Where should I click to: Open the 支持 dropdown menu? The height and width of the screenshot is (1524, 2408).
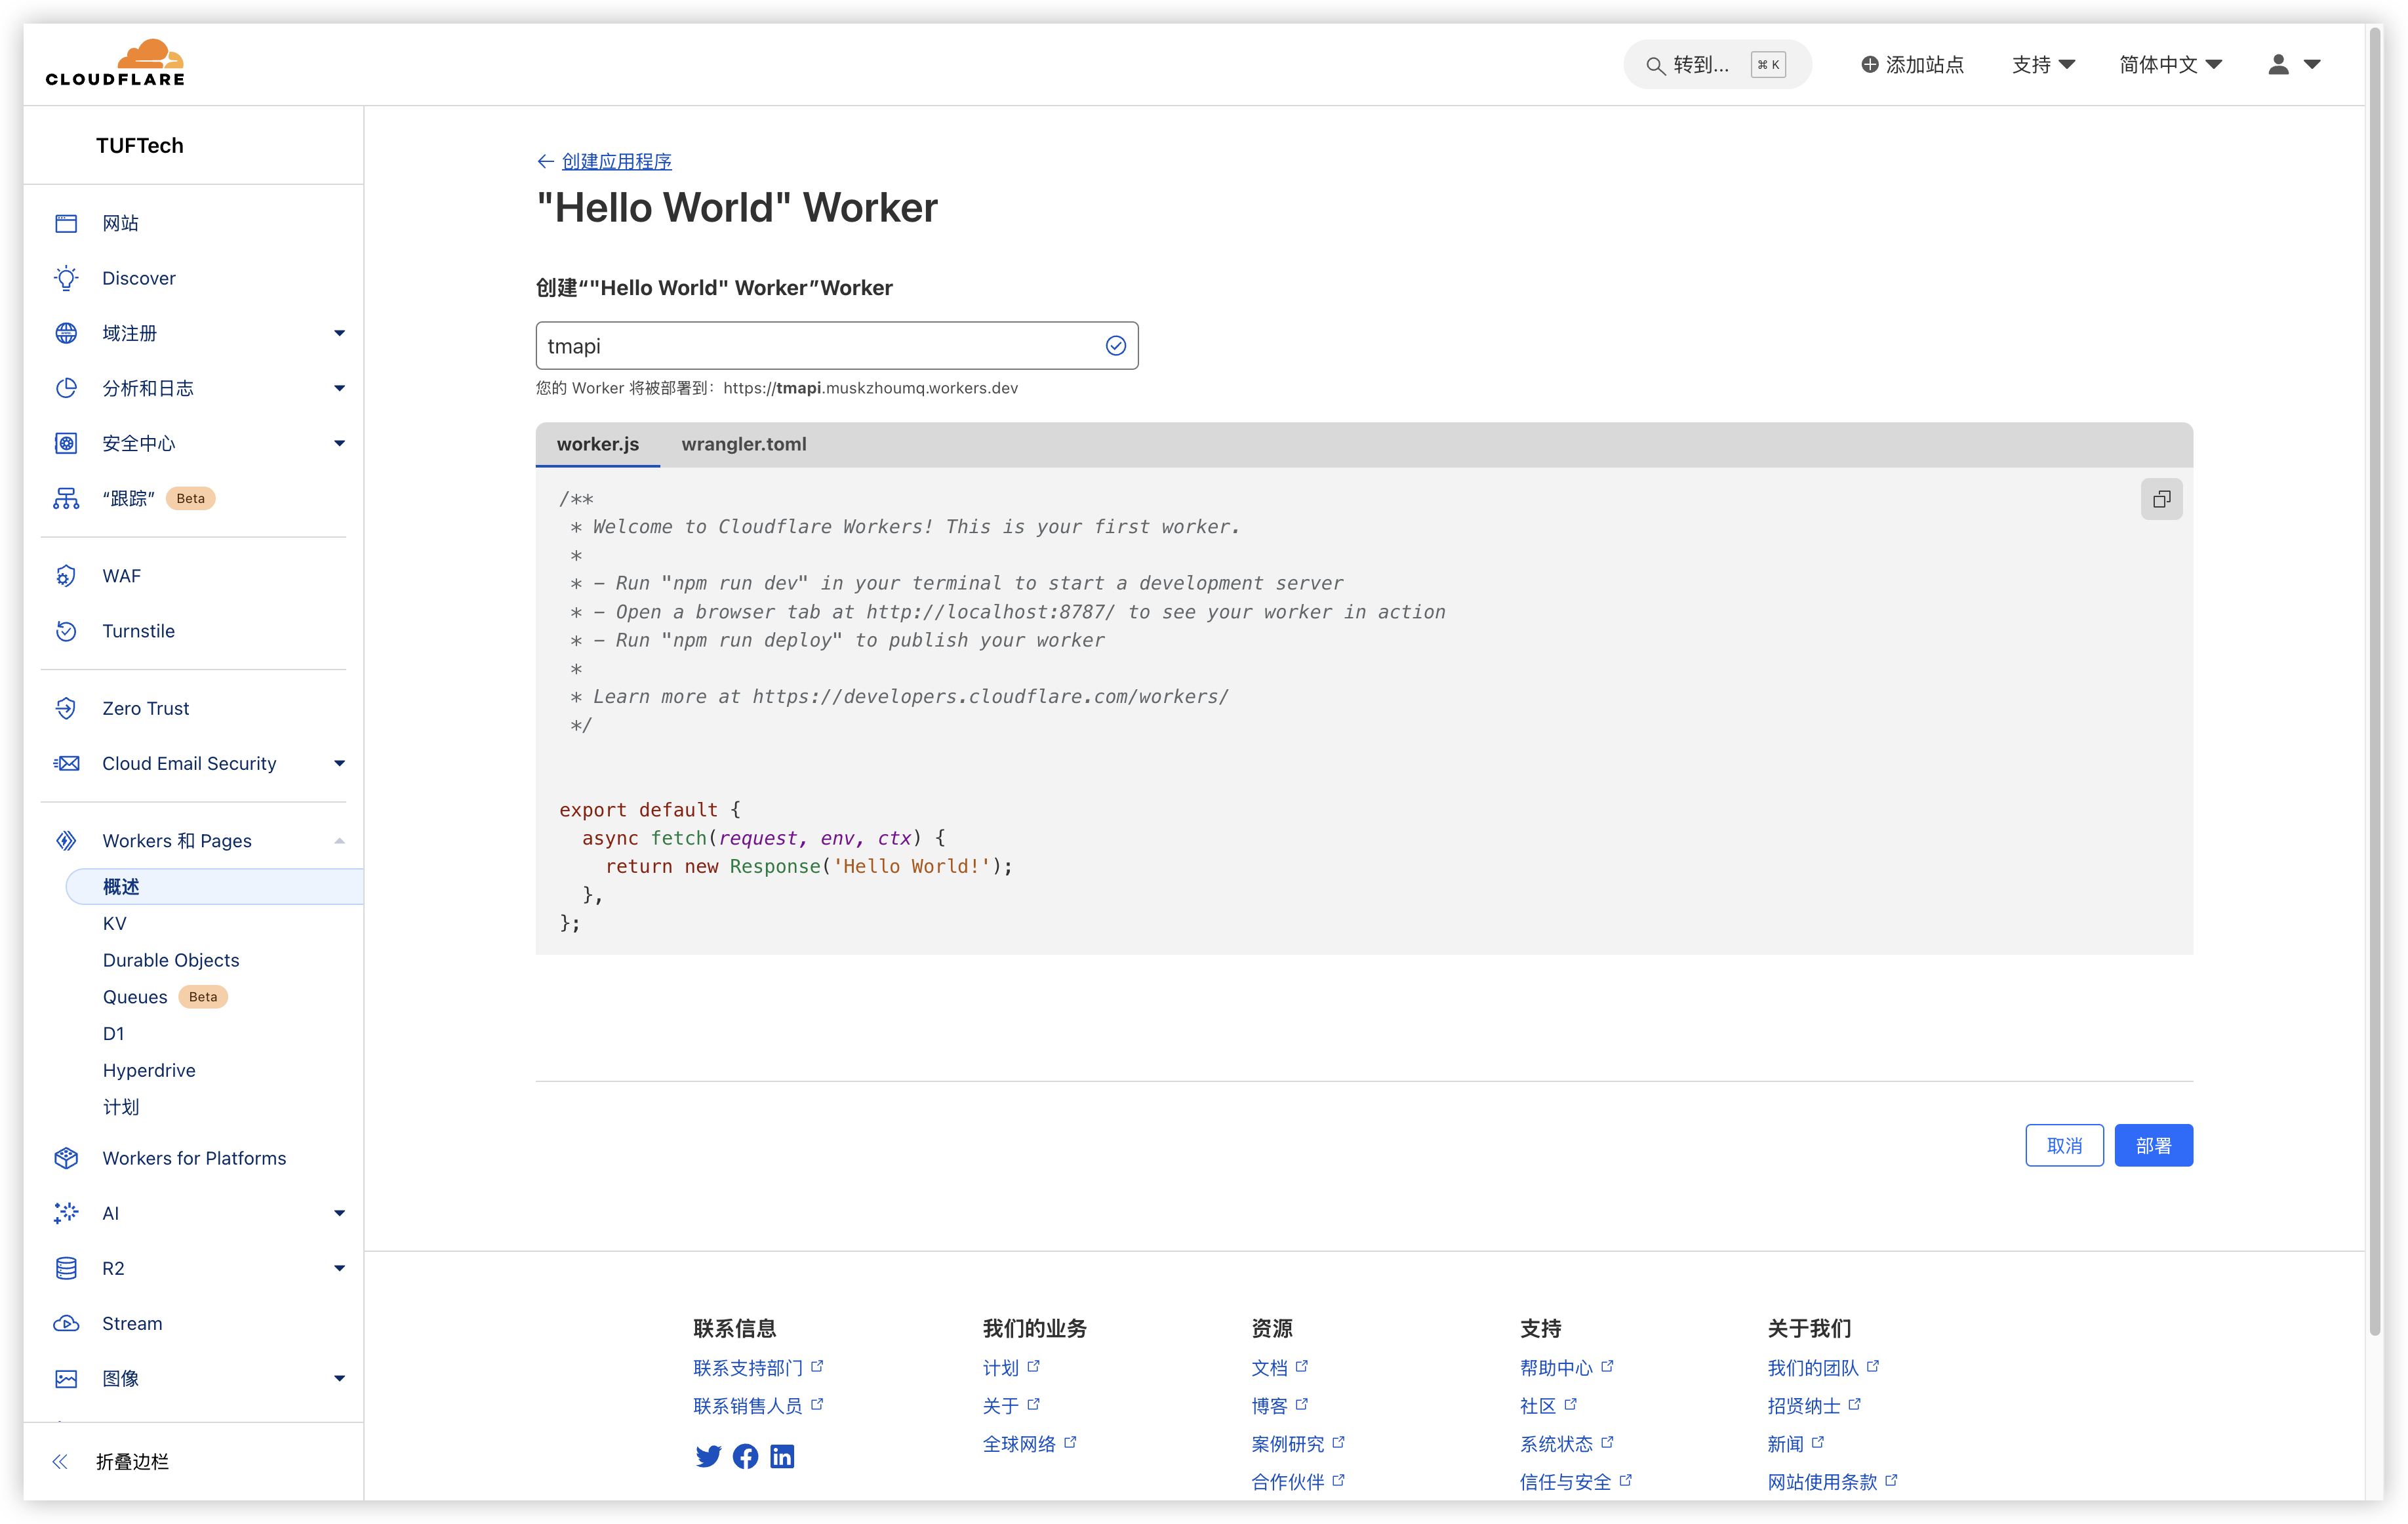coord(2043,64)
